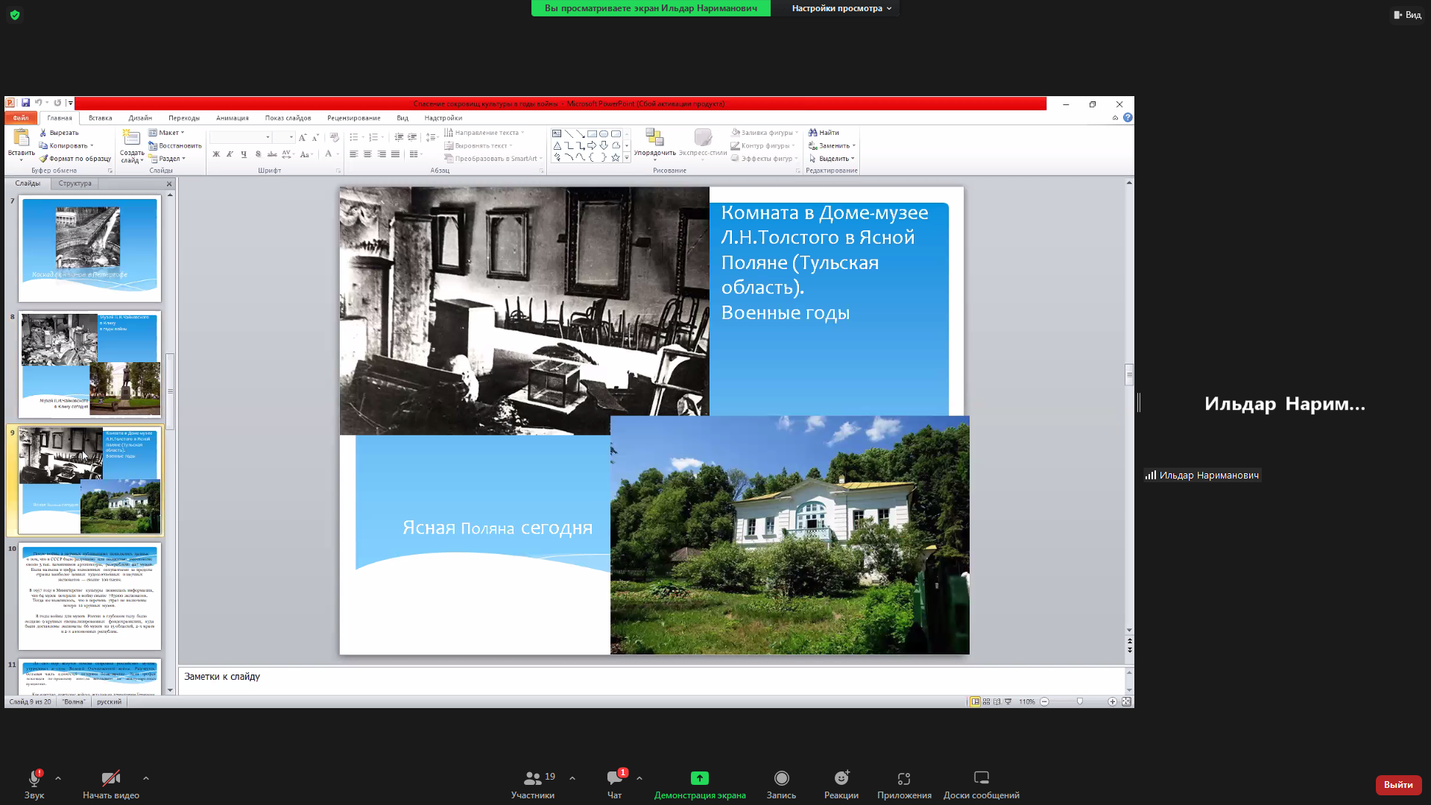The height and width of the screenshot is (805, 1431).
Task: Open Participants (Участники) panel icon
Action: 533,778
